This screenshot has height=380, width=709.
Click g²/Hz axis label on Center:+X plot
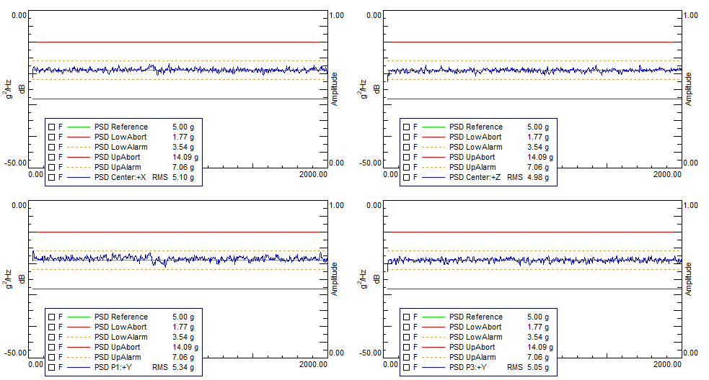(9, 90)
